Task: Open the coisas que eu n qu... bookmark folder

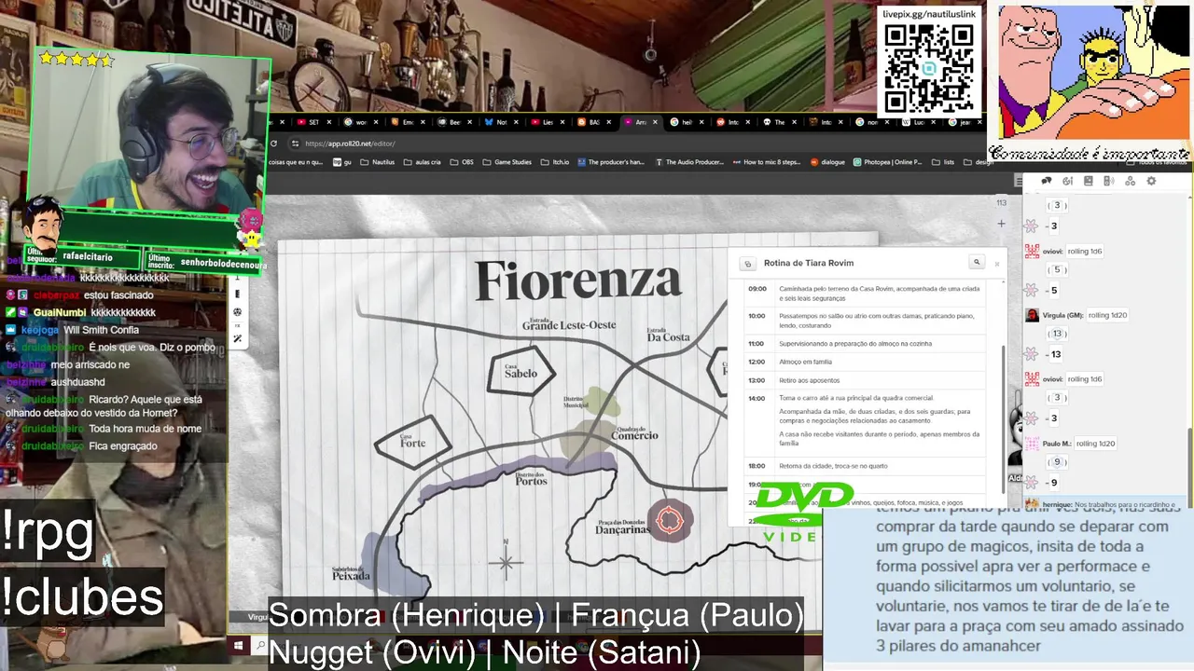Action: pyautogui.click(x=296, y=162)
